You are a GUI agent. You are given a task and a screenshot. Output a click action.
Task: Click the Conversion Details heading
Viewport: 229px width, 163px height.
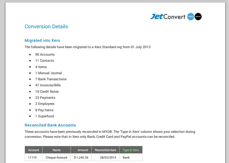click(x=46, y=27)
